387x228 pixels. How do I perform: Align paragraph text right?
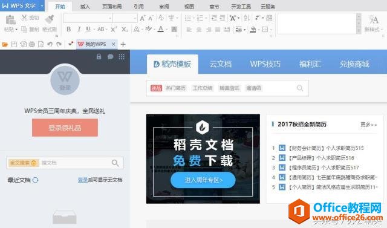click(x=209, y=30)
